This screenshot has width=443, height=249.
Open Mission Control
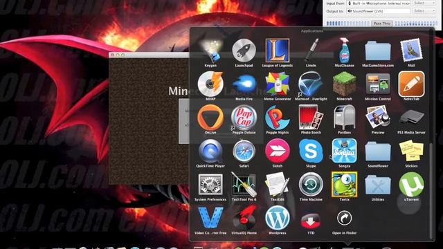point(378,84)
